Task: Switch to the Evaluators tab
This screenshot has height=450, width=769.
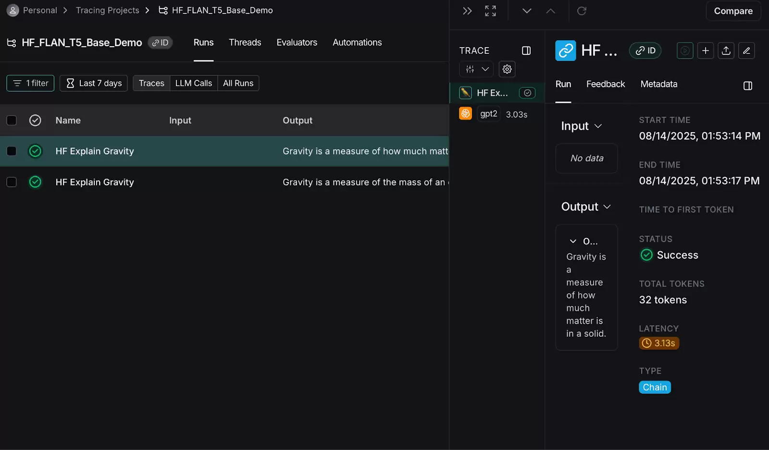Action: 297,43
